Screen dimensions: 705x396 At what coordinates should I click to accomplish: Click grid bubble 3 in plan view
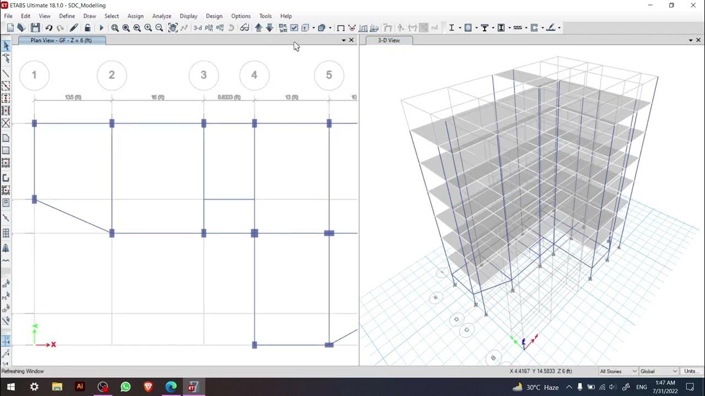pos(204,75)
